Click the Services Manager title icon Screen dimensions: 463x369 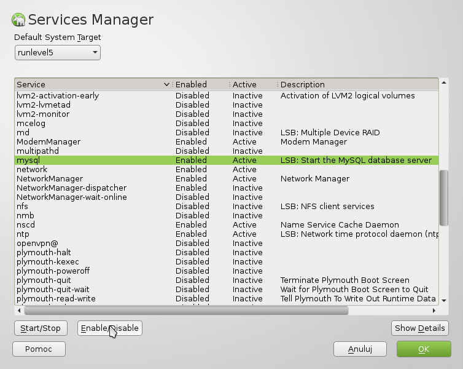(19, 20)
